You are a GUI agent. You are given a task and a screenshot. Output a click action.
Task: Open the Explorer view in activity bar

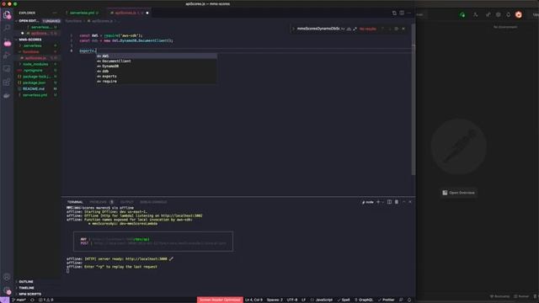tap(7, 14)
